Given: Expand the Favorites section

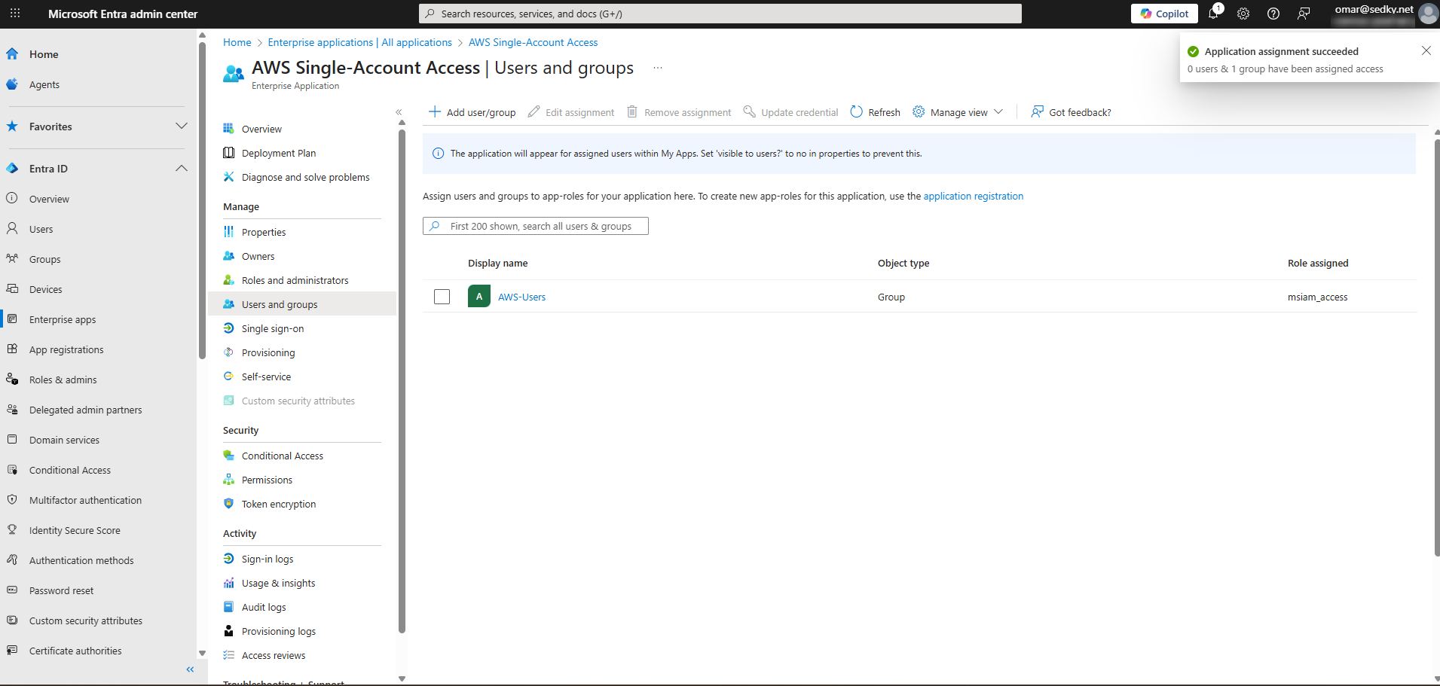Looking at the screenshot, I should click(181, 126).
